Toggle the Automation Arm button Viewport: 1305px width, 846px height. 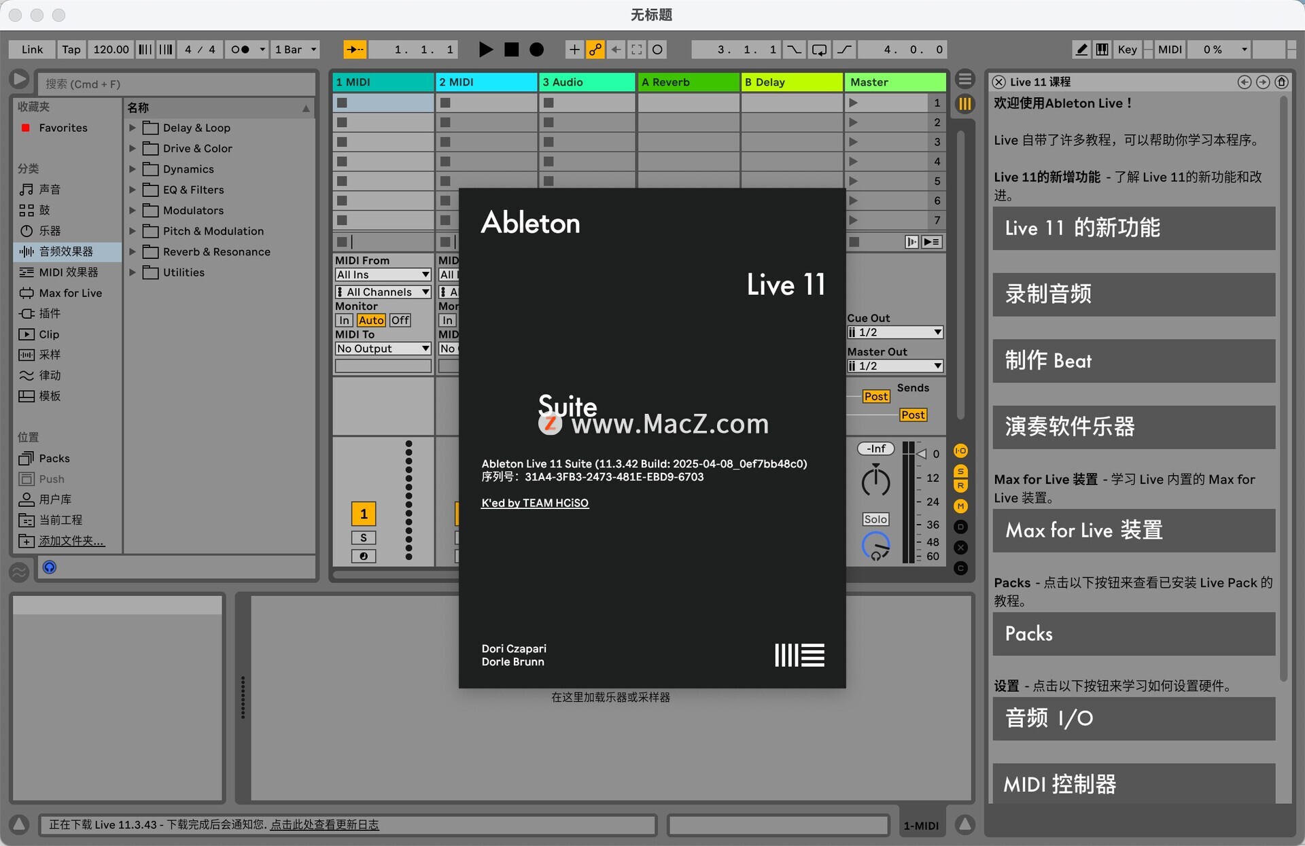pos(595,50)
